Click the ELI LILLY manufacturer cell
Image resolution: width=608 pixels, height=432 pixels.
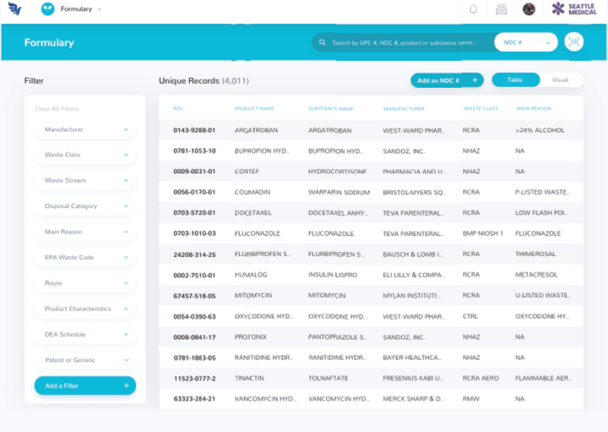413,275
